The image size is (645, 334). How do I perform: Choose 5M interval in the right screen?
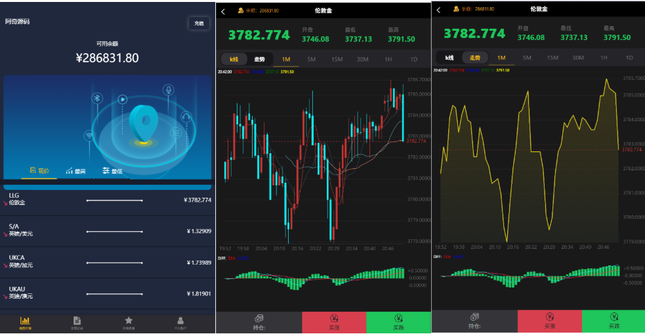click(x=527, y=58)
